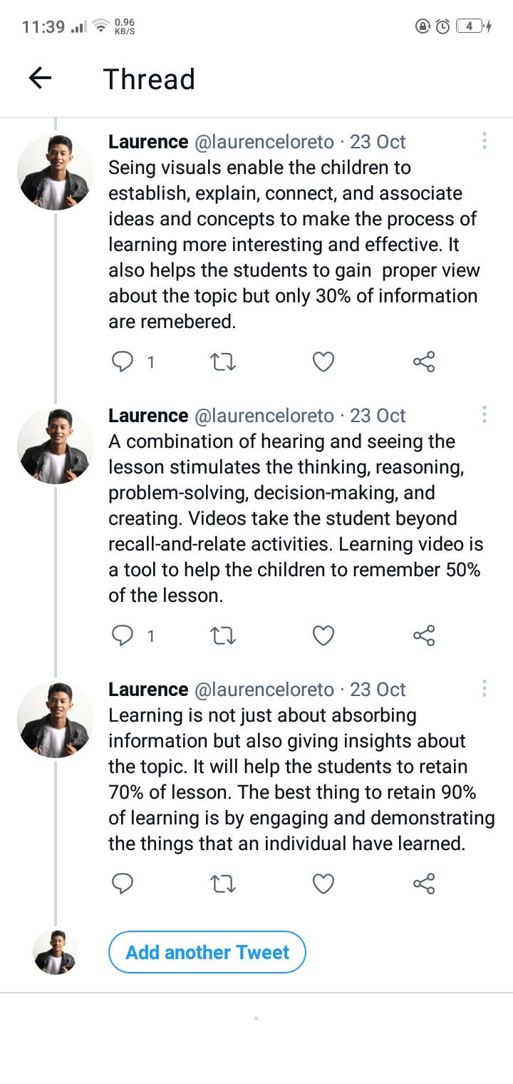Share the tweet about seeing visuals
Viewport: 513px width, 1084px height.
tap(424, 362)
